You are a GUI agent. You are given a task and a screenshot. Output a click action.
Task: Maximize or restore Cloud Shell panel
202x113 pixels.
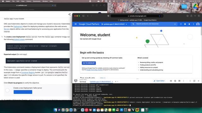(190, 81)
